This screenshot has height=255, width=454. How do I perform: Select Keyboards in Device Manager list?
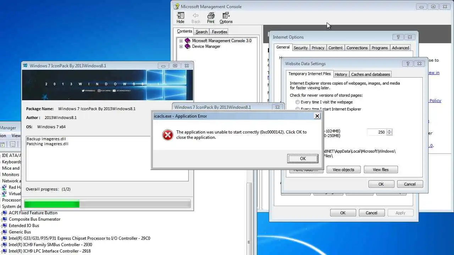(x=12, y=162)
